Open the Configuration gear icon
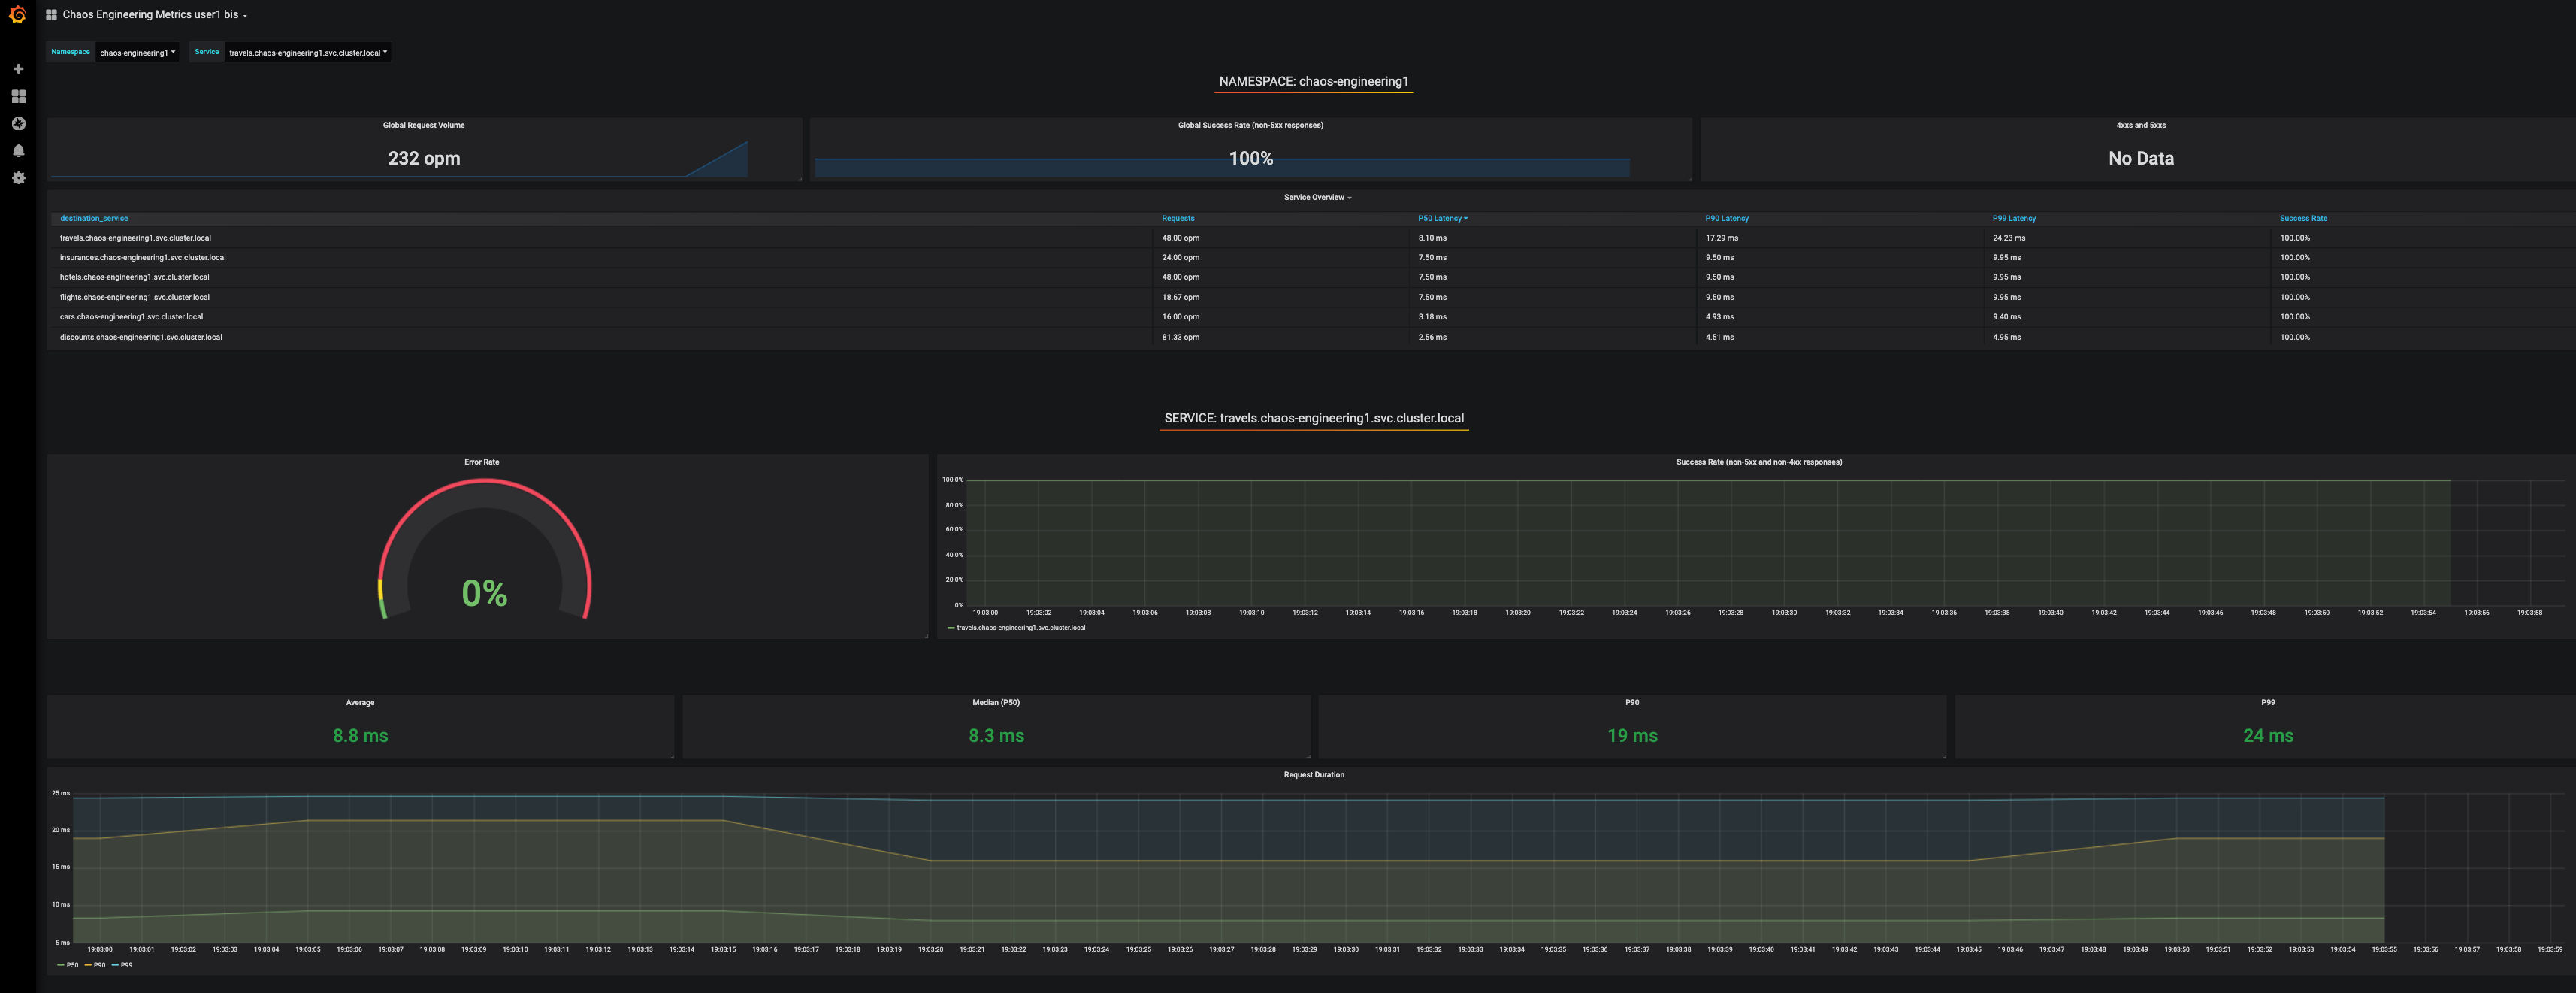Viewport: 2576px width, 993px height. pos(18,177)
